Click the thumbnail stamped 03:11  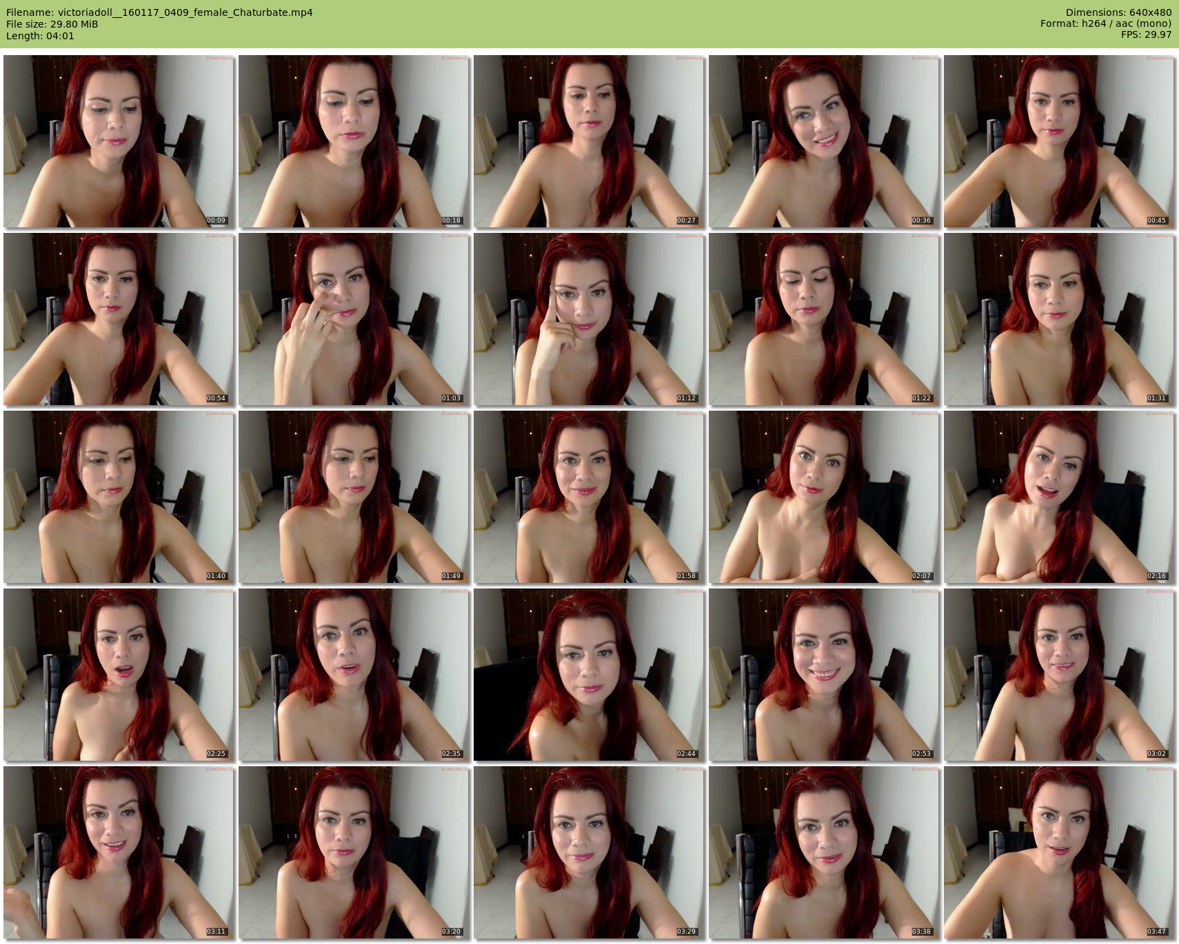coord(119,852)
